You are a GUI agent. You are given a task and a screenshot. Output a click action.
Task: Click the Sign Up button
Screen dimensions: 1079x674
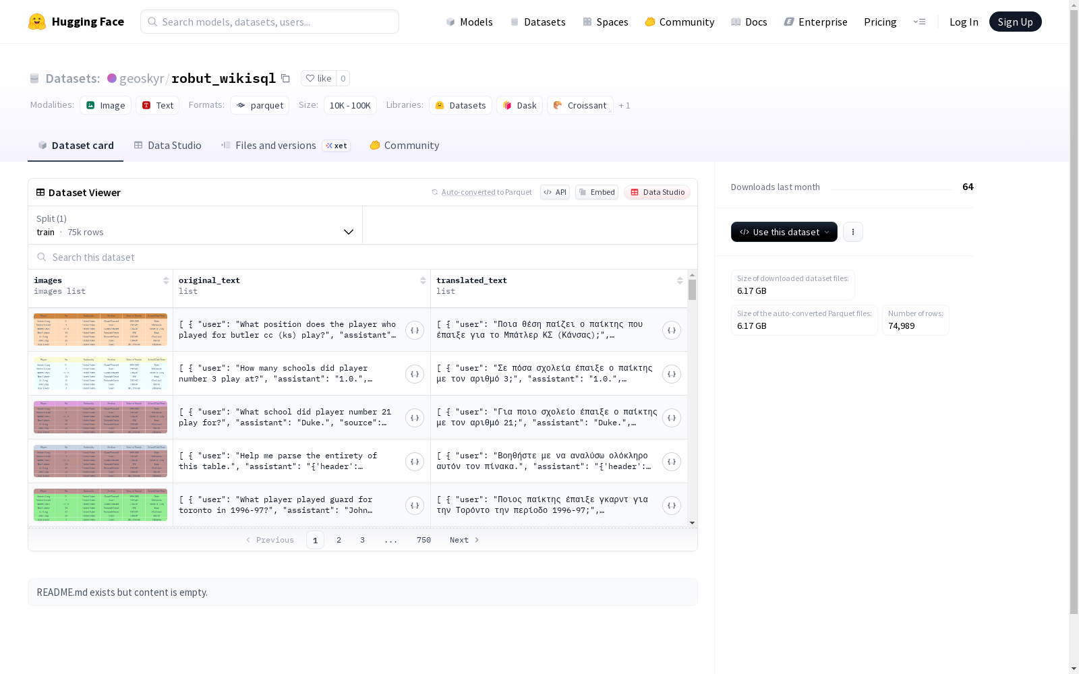[x=1016, y=22]
